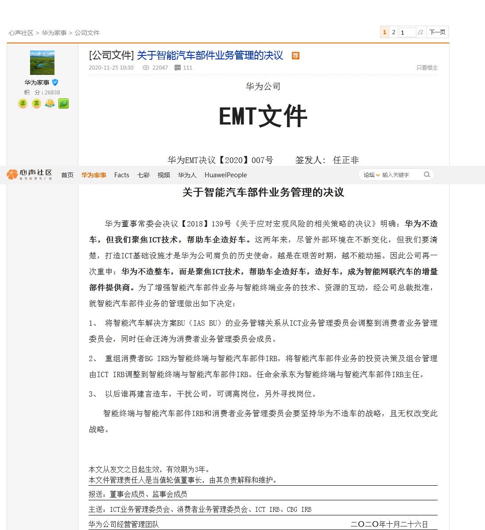
Task: Click the red 正 medal badge
Action: pos(23,103)
